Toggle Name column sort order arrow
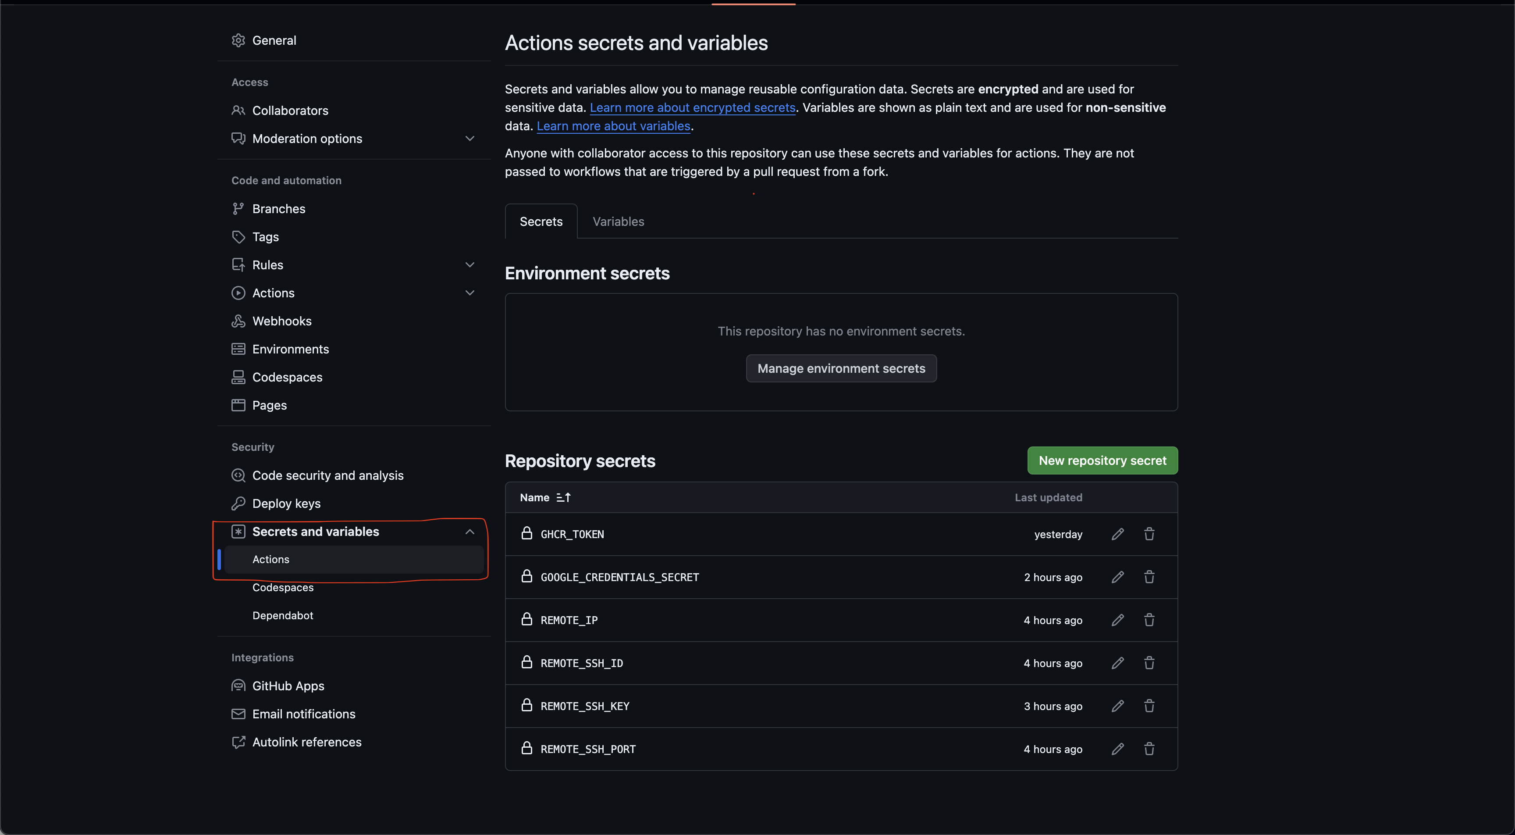The height and width of the screenshot is (835, 1515). [563, 497]
